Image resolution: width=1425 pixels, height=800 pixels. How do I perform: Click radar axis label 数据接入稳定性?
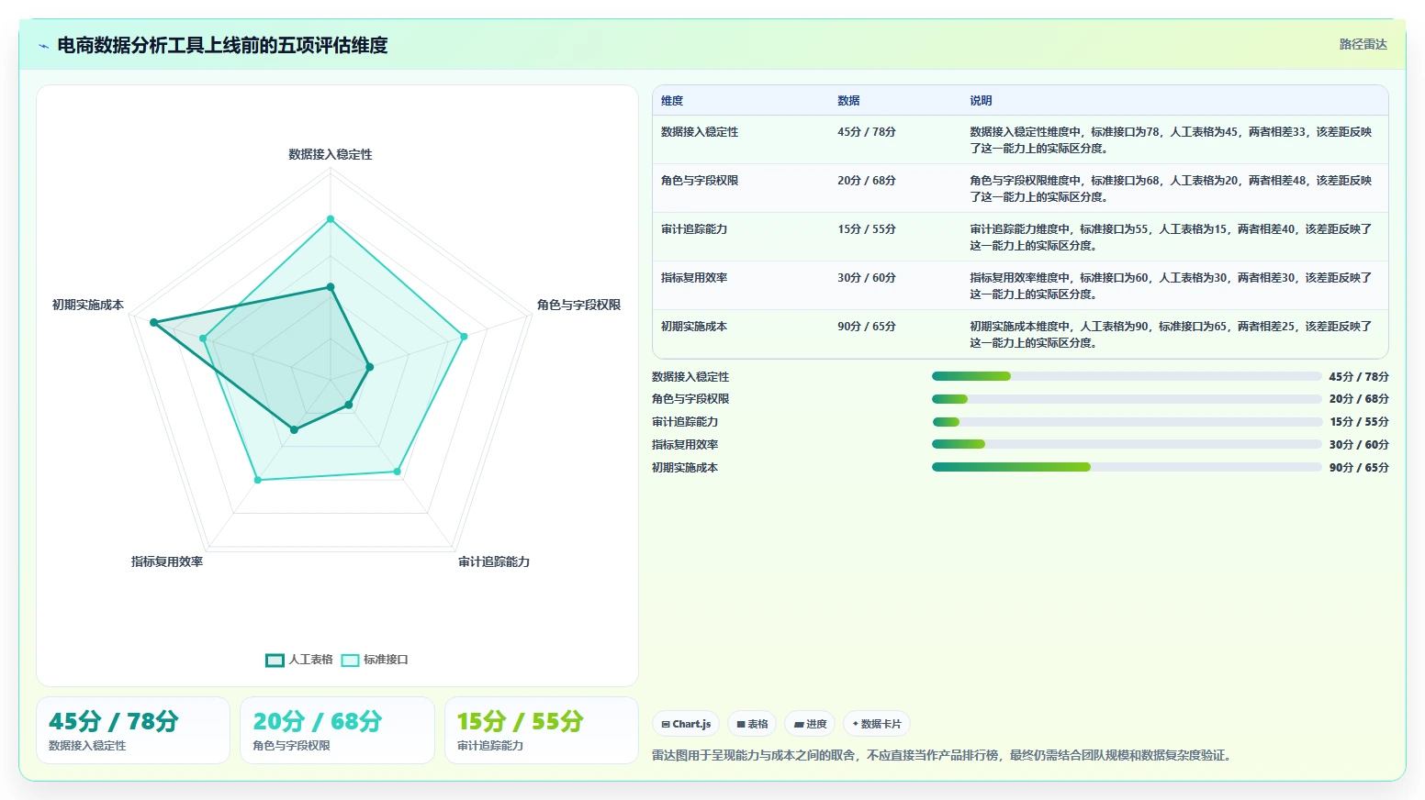click(331, 154)
